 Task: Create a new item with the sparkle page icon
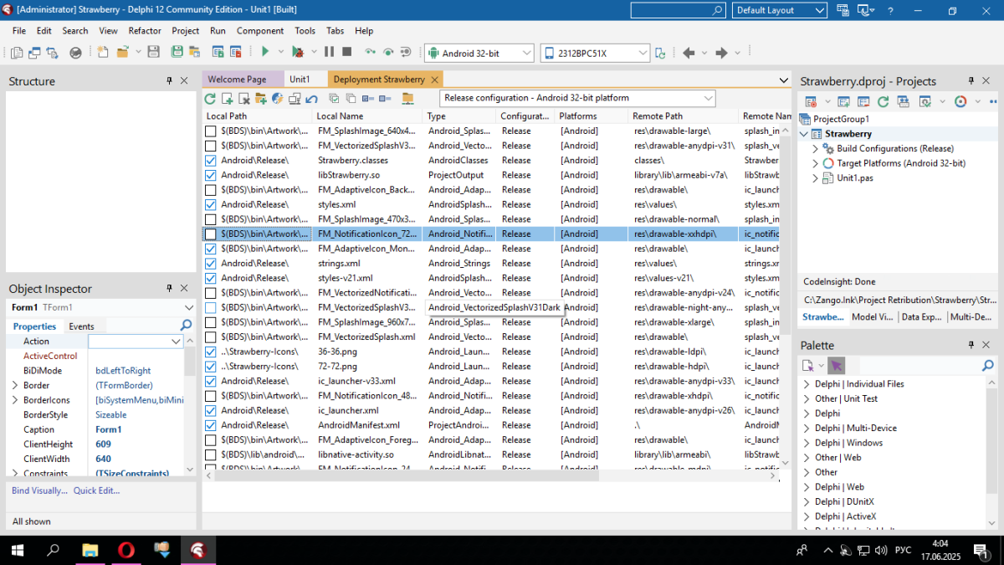[103, 52]
